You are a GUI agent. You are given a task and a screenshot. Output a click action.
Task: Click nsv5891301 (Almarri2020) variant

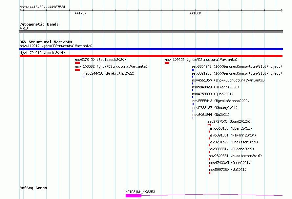click(232, 135)
